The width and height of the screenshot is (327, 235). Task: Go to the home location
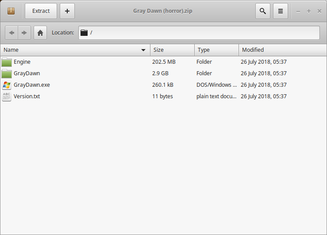point(40,33)
